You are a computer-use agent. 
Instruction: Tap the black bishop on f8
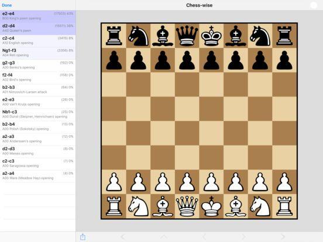[236, 36]
